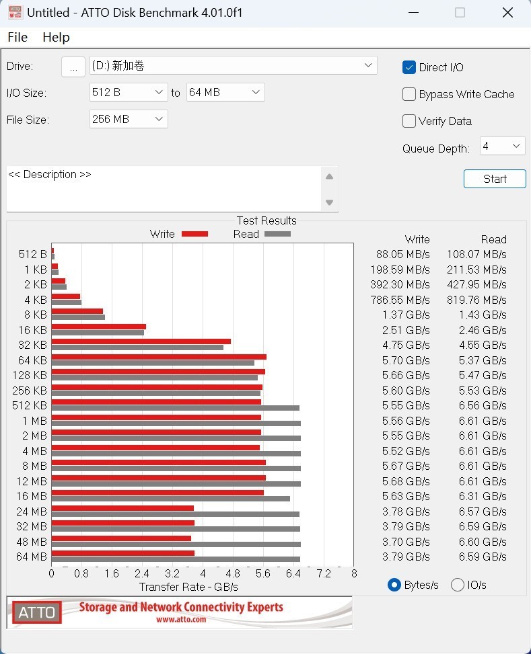Enable the Verify Data checkbox
The height and width of the screenshot is (654, 531).
409,121
